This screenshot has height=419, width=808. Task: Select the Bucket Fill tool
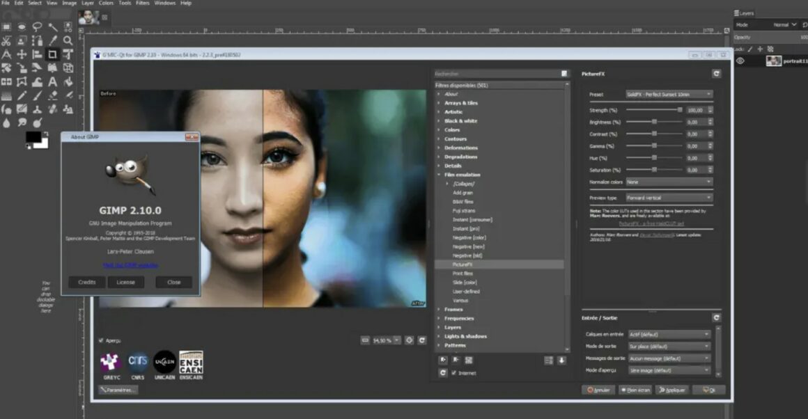pyautogui.click(x=68, y=82)
